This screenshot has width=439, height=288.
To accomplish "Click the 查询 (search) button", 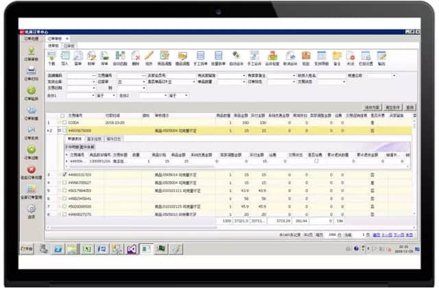I will 410,107.
